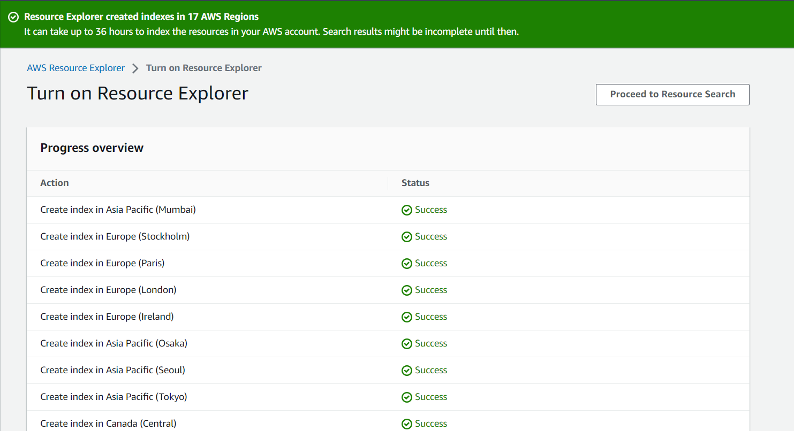Click the status check icon for Europe (London)
This screenshot has width=794, height=431.
407,290
